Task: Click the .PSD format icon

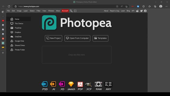Action: 45,84
